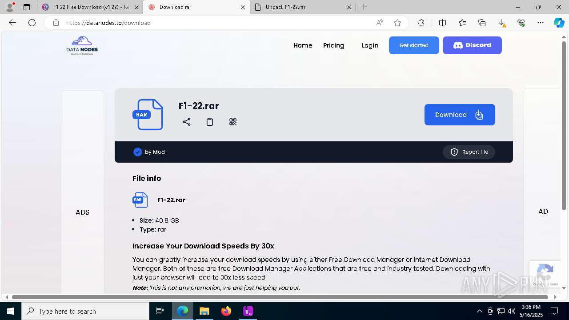The image size is (569, 320).
Task: Open the Pricing menu link
Action: pos(333,45)
